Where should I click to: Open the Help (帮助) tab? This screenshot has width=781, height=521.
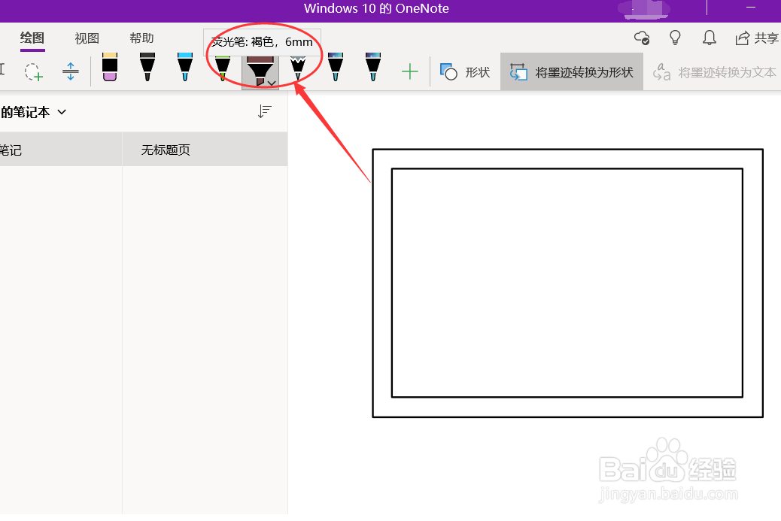pos(141,38)
